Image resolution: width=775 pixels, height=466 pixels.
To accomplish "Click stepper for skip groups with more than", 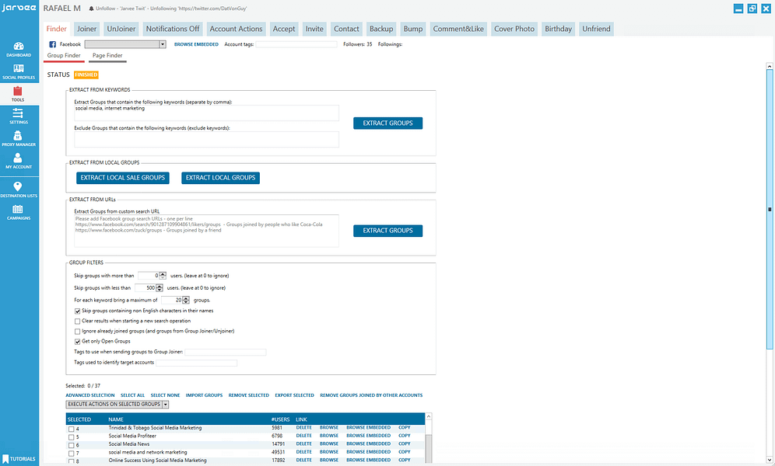I will click(x=163, y=276).
